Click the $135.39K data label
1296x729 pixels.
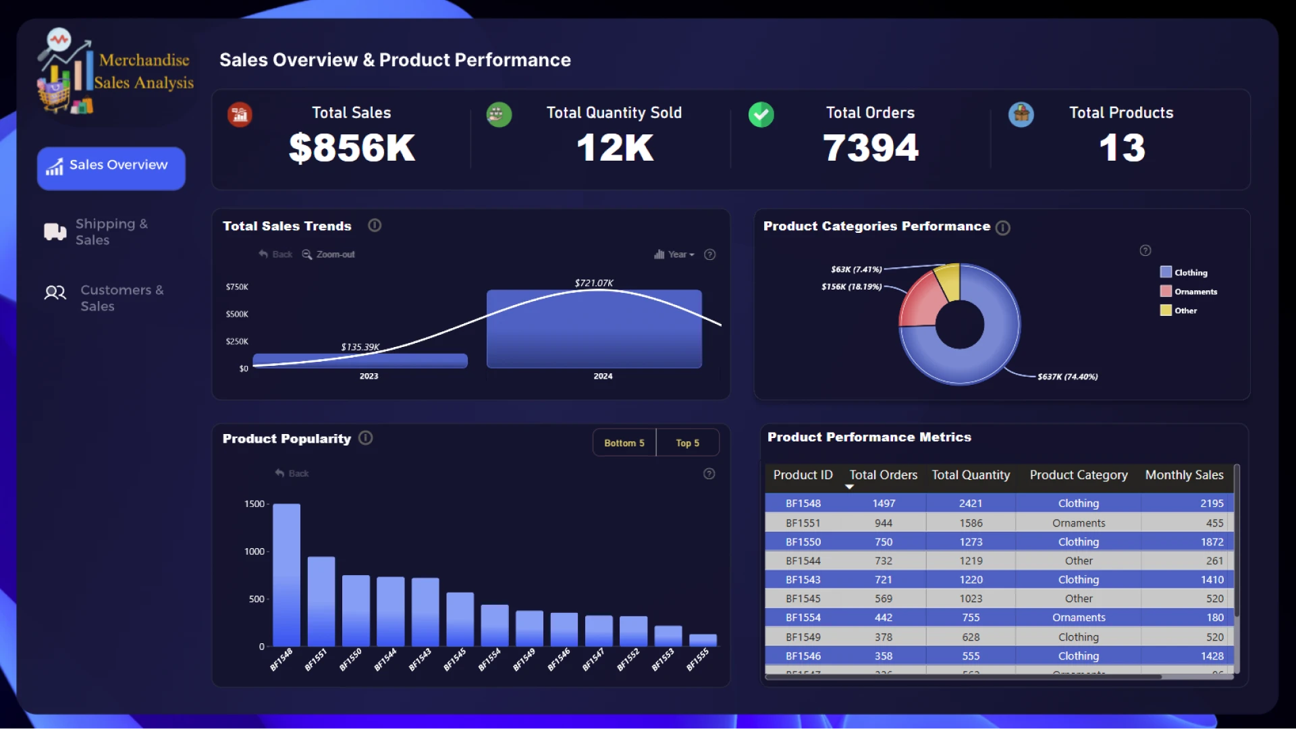360,347
